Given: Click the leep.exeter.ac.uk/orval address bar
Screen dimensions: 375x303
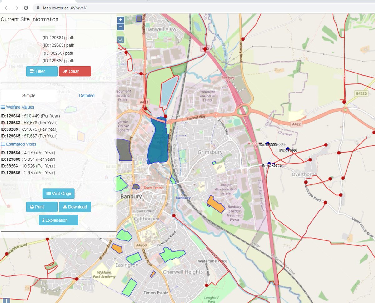Looking at the screenshot, I should 65,8.
